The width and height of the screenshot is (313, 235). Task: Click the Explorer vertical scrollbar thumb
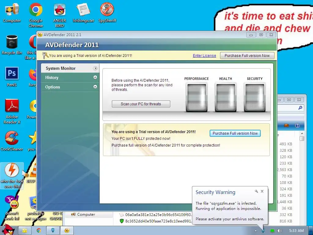pyautogui.click(x=302, y=138)
